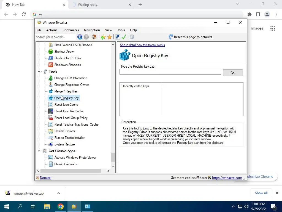Click the Merge *.Reg Files icon
282x212 pixels.
pyautogui.click(x=51, y=91)
